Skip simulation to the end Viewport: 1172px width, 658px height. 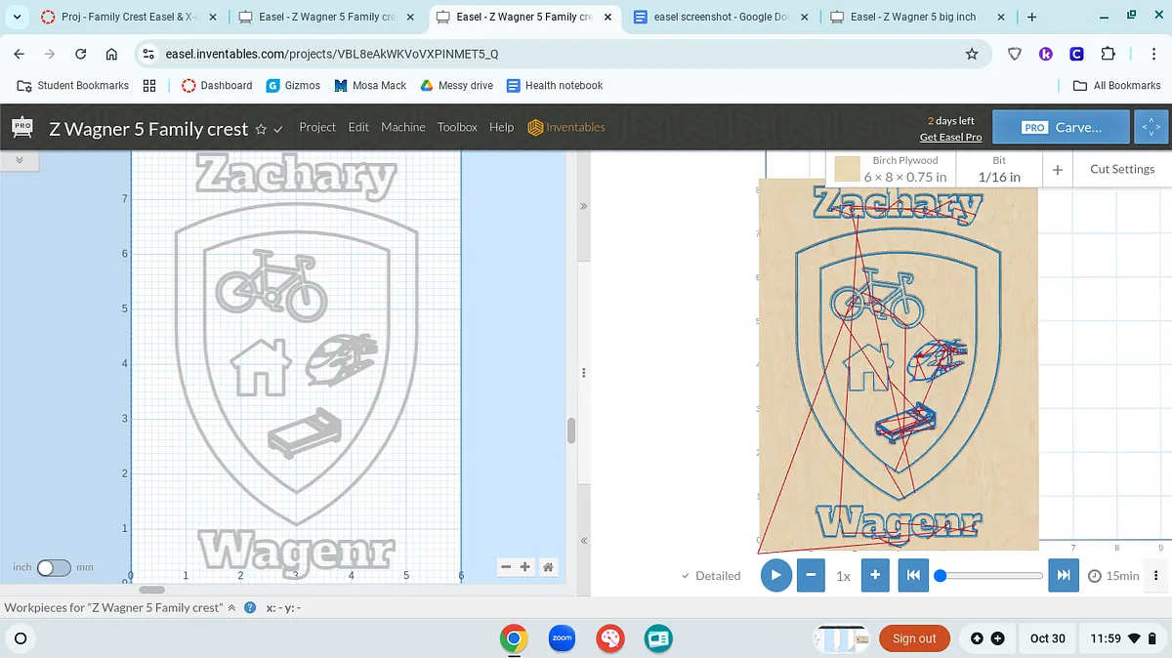1064,575
